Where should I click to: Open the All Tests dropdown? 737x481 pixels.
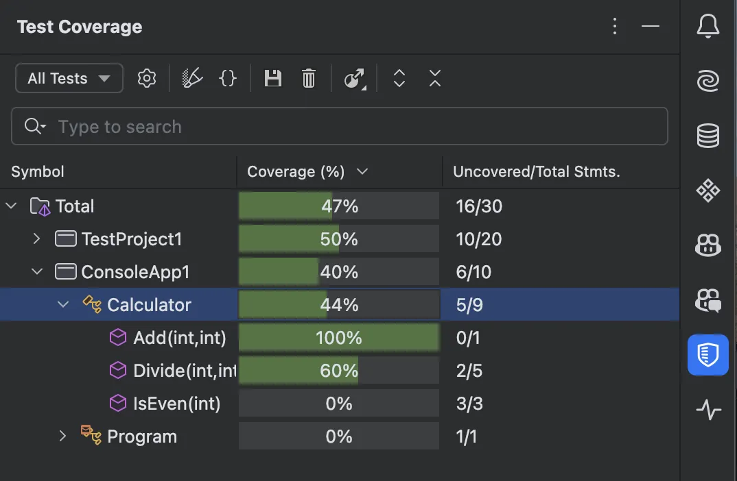pos(69,78)
